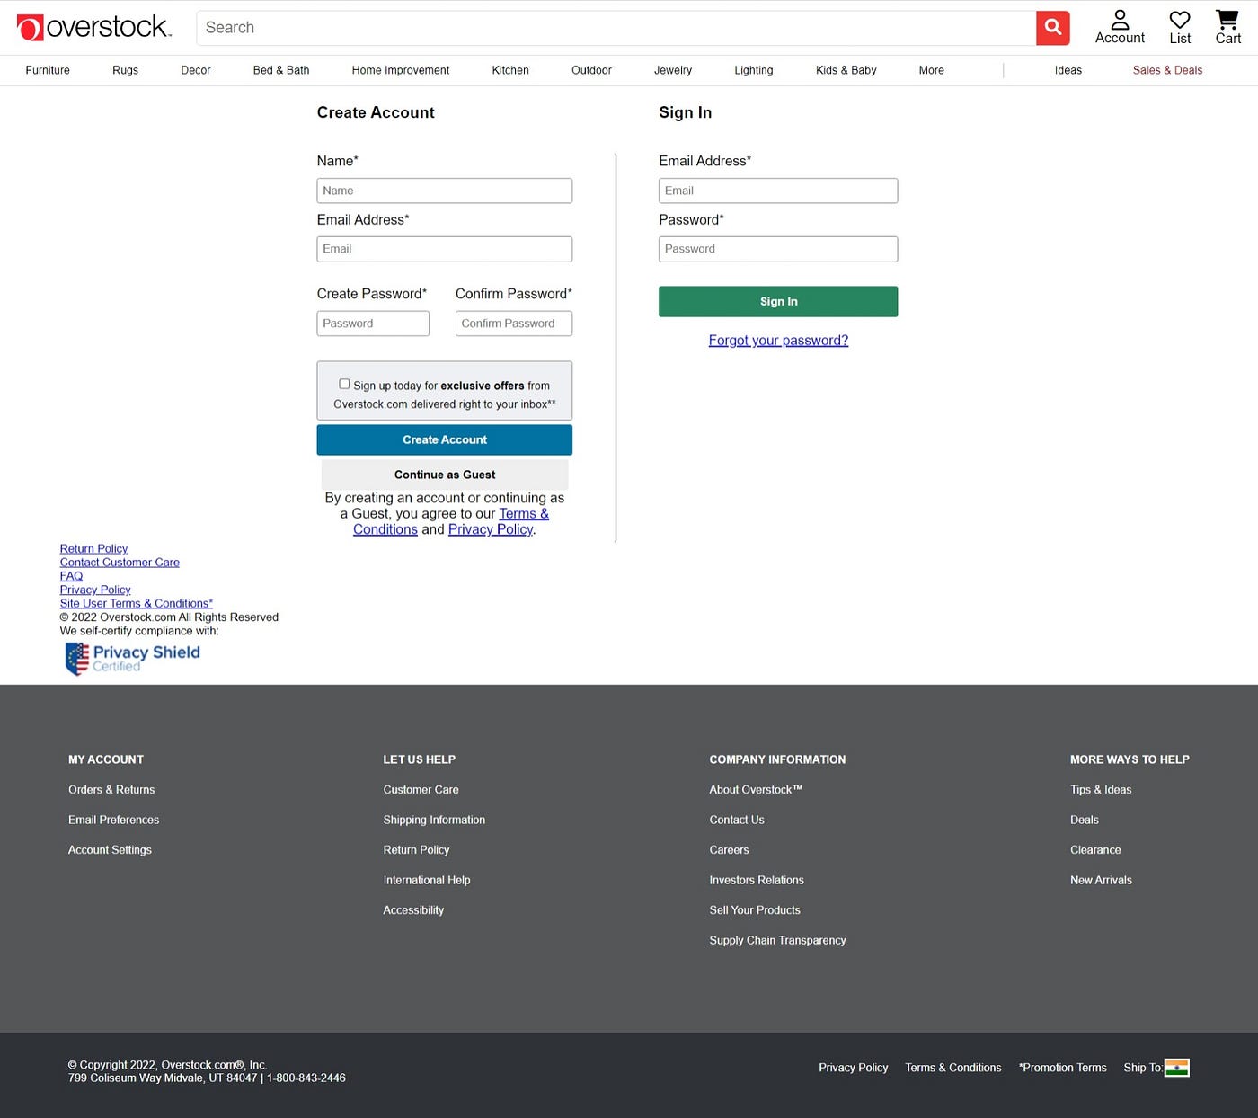Open Site User Terms & Conditions link

pos(136,603)
